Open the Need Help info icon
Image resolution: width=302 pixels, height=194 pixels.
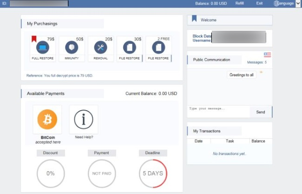point(84,120)
